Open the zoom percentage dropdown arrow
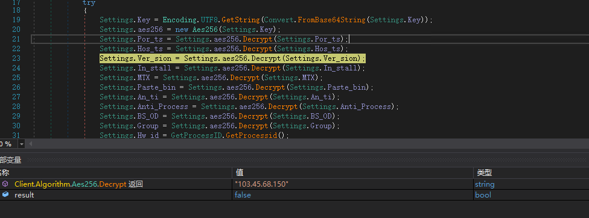This screenshot has height=218, width=589. coord(21,144)
